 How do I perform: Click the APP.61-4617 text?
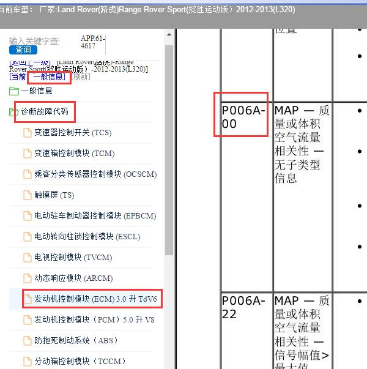click(x=93, y=42)
